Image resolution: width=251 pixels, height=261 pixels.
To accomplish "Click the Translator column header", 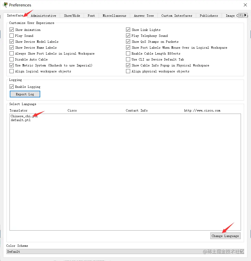I will (19, 111).
